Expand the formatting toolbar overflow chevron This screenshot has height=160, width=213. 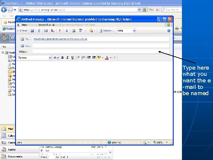[x=114, y=58]
